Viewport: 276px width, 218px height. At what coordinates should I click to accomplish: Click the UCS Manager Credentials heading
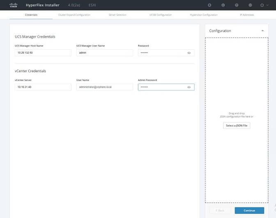(x=35, y=37)
